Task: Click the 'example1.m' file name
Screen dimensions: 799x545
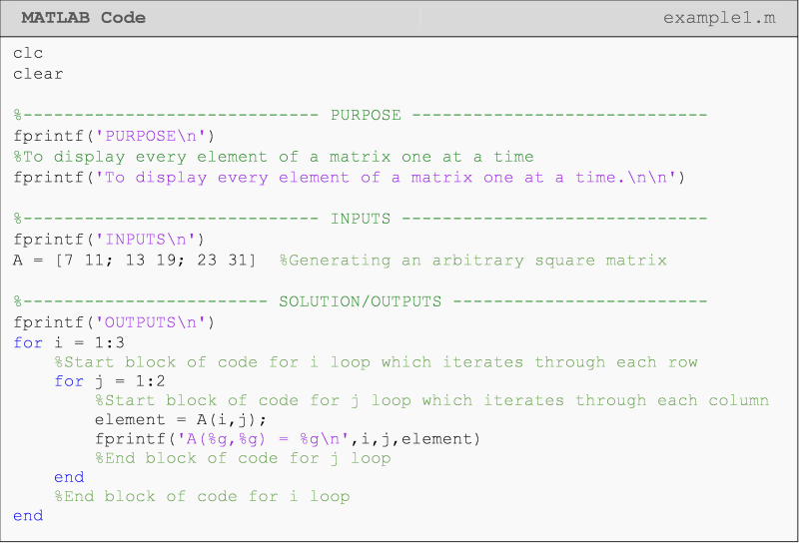Action: (x=719, y=18)
